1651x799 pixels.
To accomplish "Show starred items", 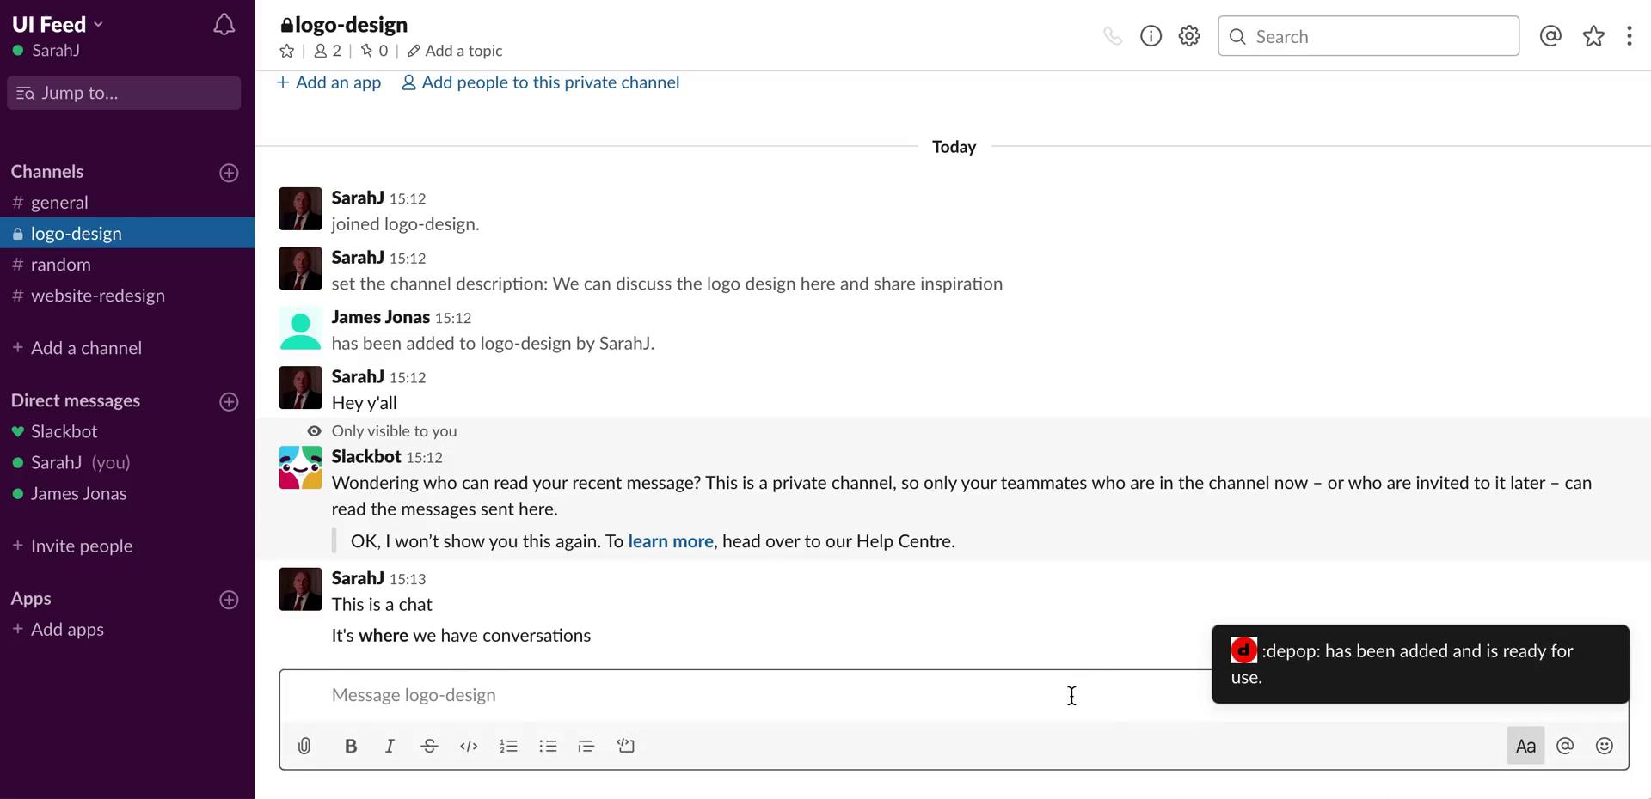I will coord(1593,36).
